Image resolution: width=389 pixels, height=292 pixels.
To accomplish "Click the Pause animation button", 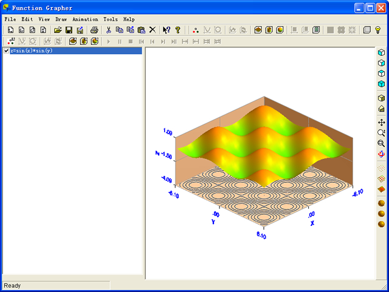I will (120, 42).
